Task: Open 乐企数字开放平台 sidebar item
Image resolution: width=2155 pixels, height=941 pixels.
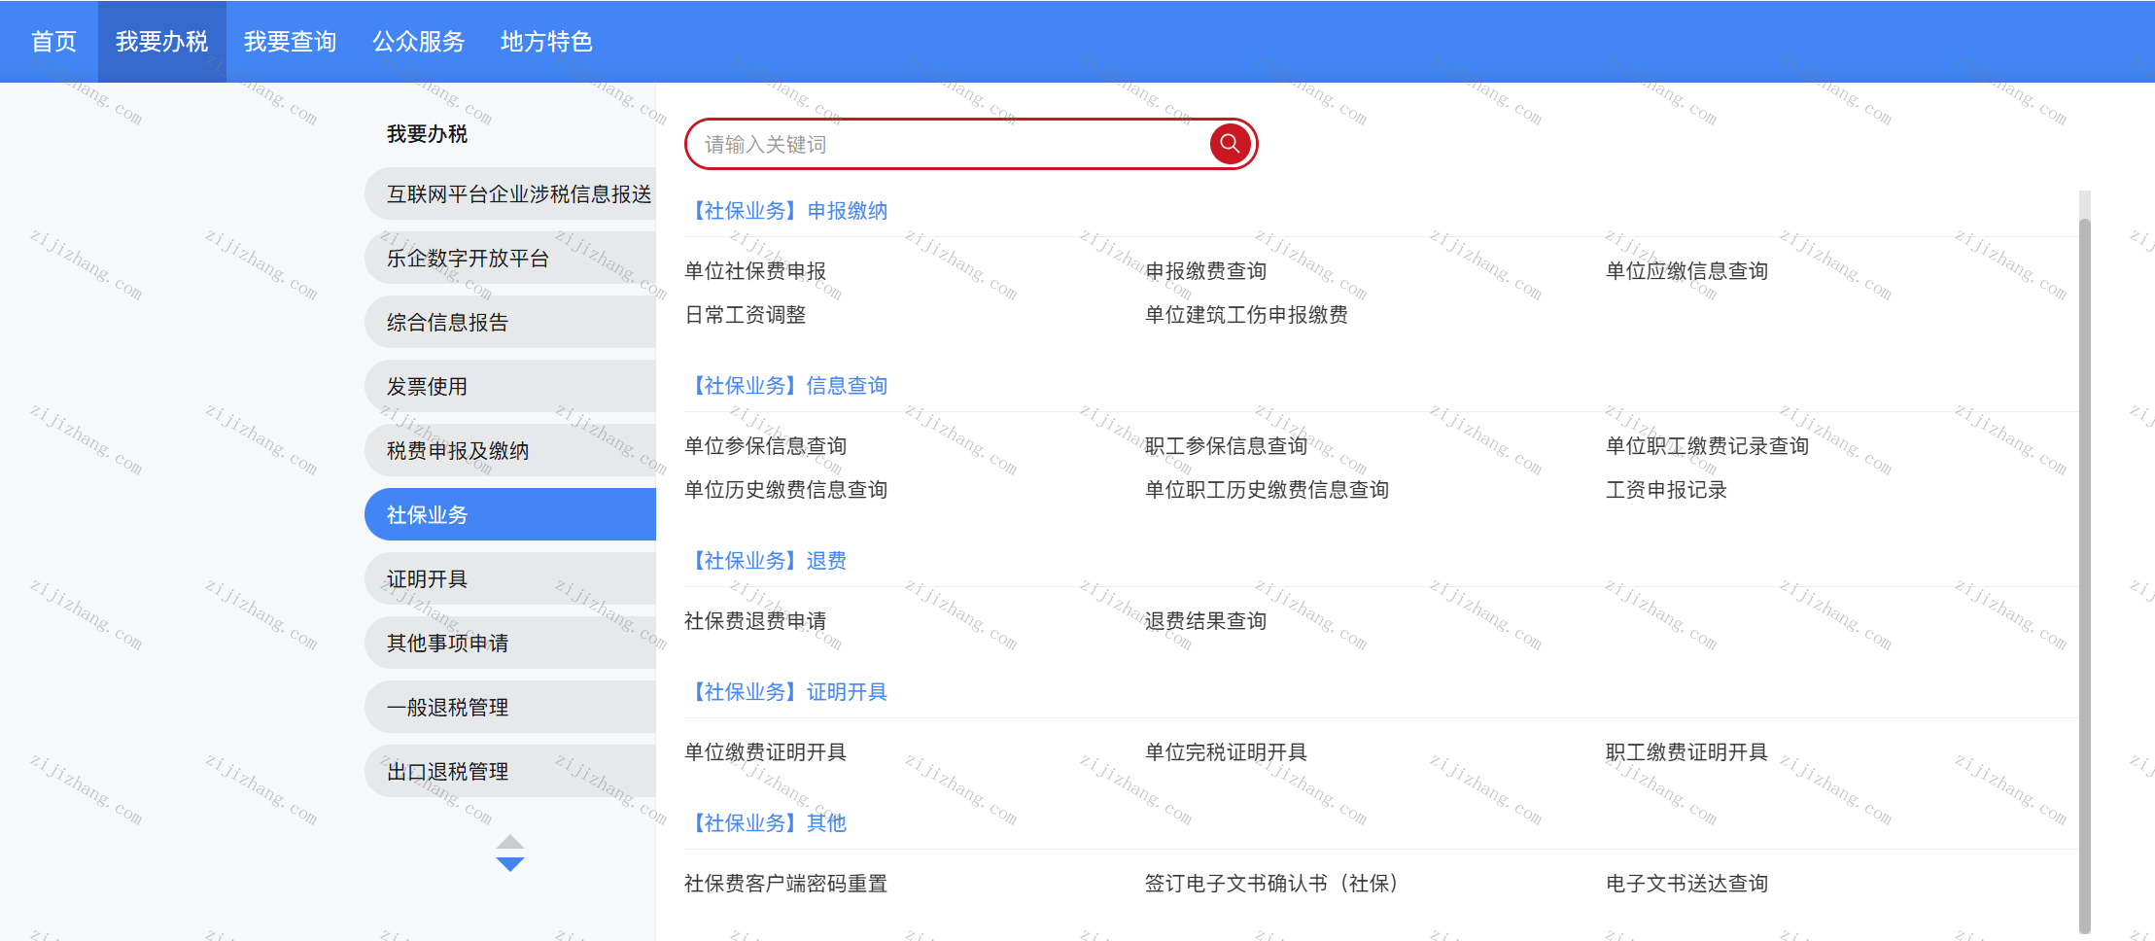Action: click(510, 259)
